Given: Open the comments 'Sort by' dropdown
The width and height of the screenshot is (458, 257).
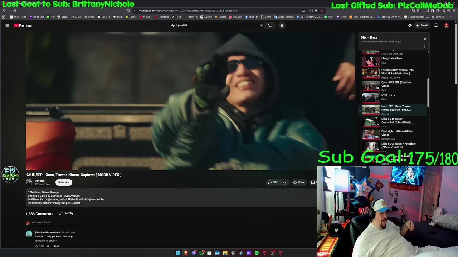Looking at the screenshot, I should coord(66,213).
